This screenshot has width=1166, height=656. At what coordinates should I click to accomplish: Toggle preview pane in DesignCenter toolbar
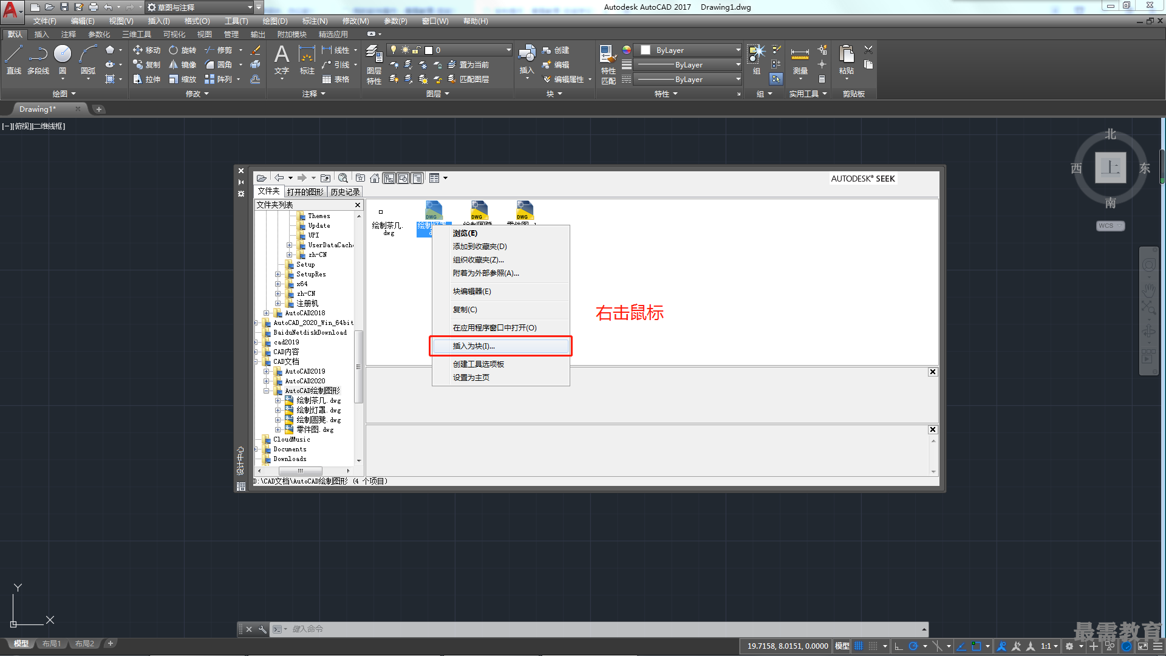click(403, 178)
